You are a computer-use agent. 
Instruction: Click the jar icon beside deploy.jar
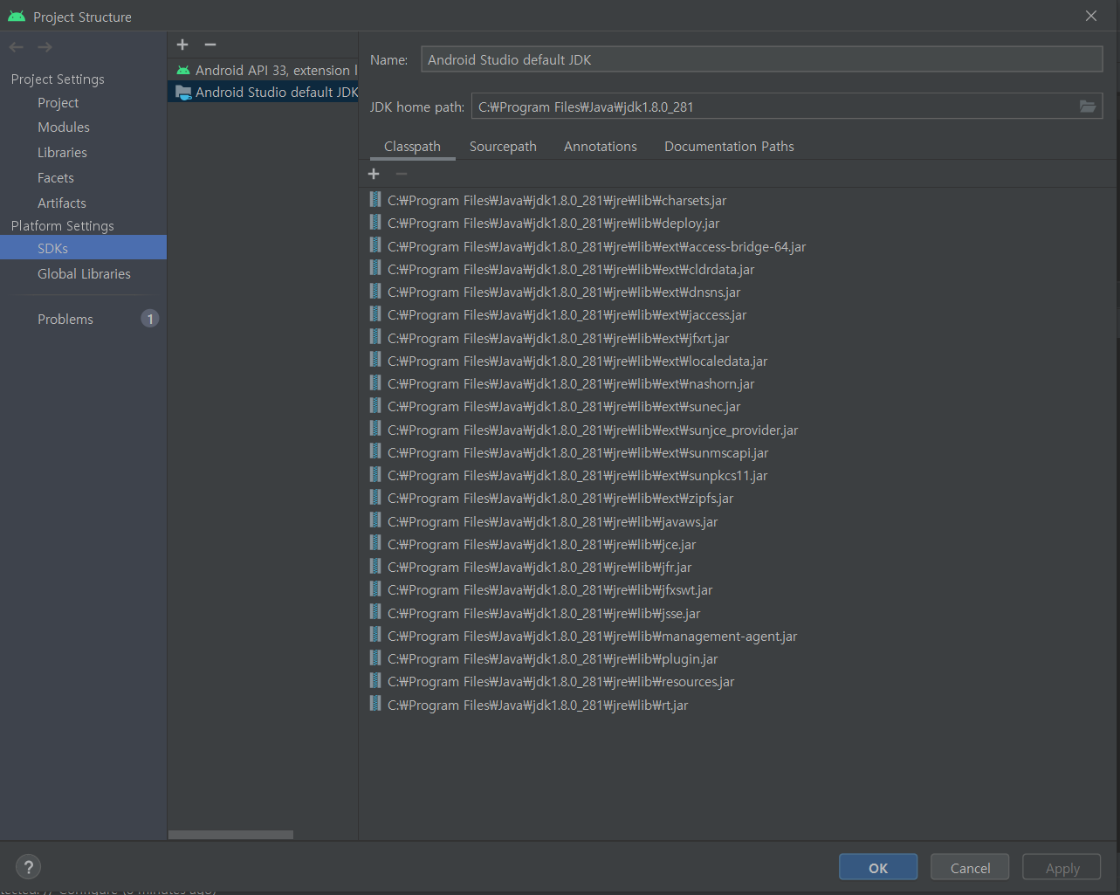375,223
